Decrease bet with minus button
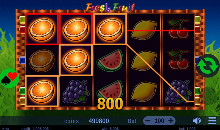This screenshot has width=220, height=130. pyautogui.click(x=148, y=121)
